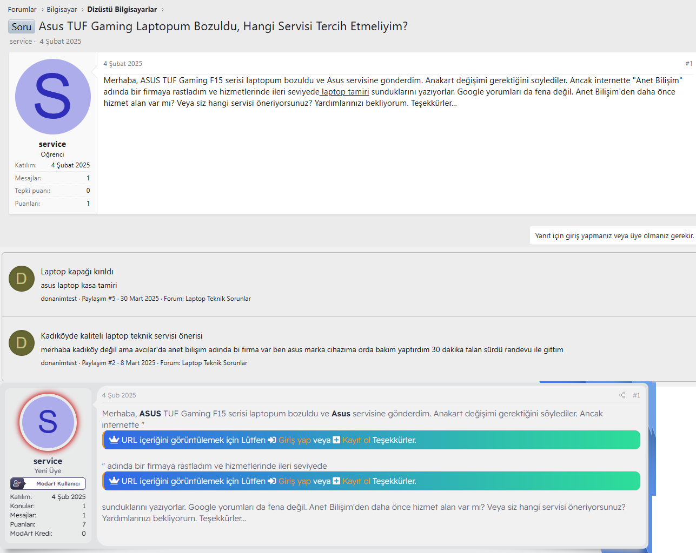Click #1 permalink in lower post
Image resolution: width=696 pixels, height=553 pixels.
click(x=637, y=395)
